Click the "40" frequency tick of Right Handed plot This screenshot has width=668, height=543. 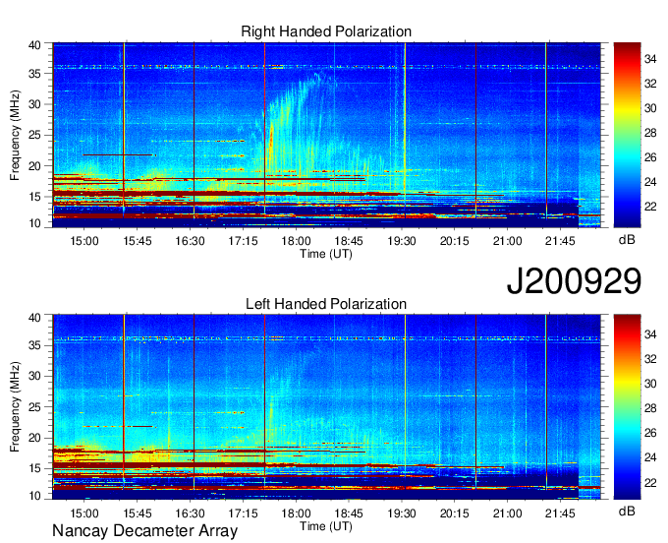tap(34, 45)
